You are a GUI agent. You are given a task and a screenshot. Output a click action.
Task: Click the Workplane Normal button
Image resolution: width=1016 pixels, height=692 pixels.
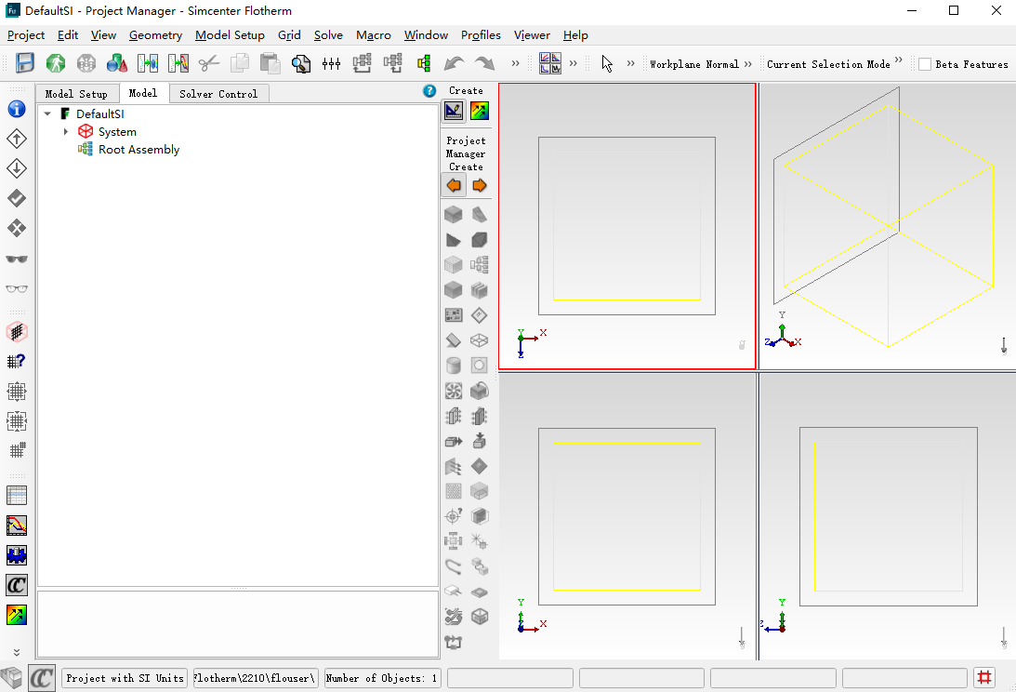(x=693, y=64)
